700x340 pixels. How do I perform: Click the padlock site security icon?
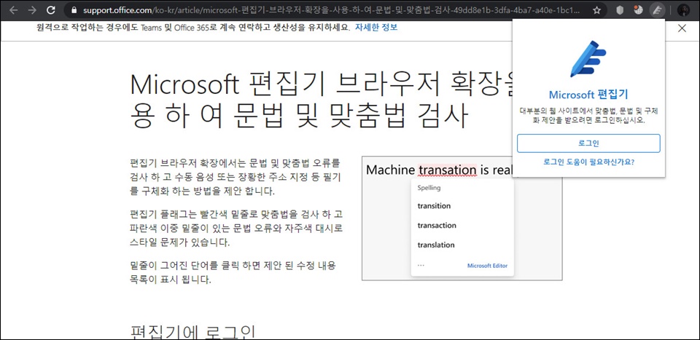coord(74,10)
